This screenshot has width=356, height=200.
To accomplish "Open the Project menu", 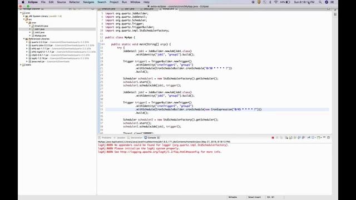I will [114, 2].
